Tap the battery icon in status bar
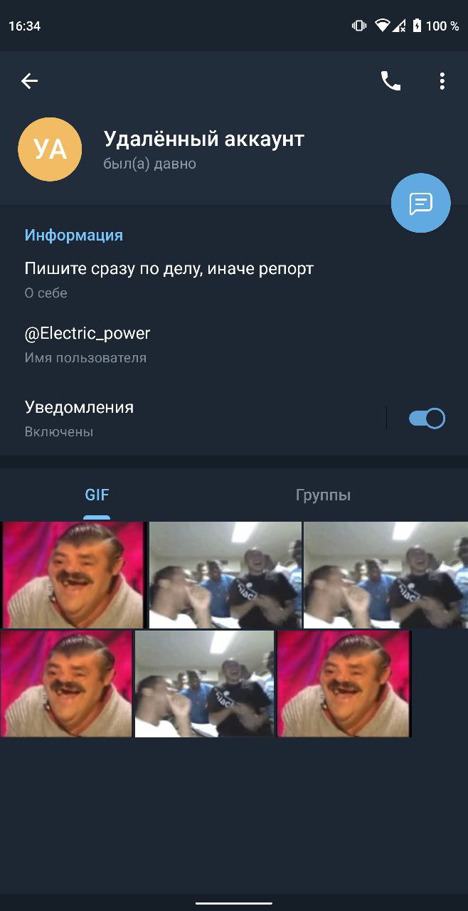 [417, 26]
